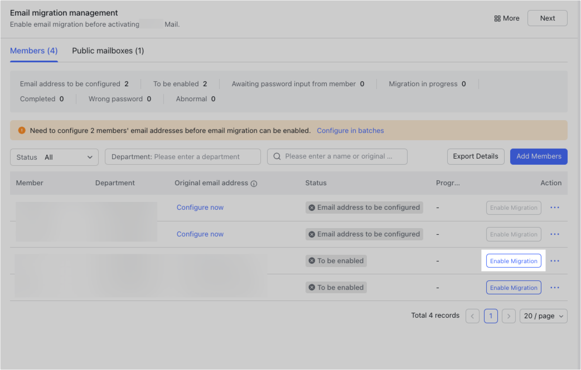Open the ellipsis action menu in the first row
This screenshot has height=370, width=581.
pos(554,207)
